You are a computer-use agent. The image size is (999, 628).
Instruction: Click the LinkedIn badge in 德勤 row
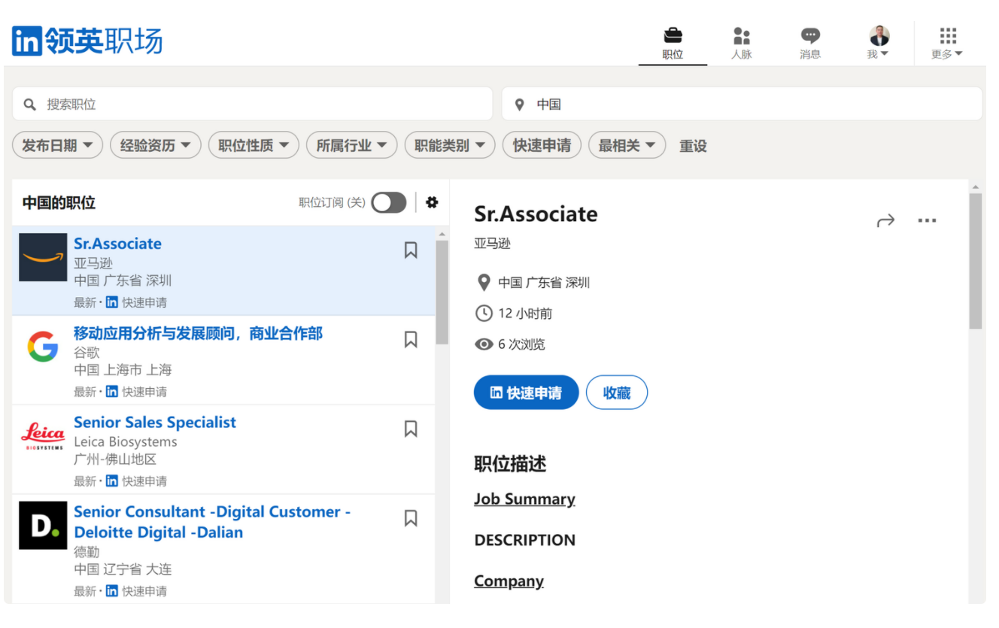(x=111, y=591)
